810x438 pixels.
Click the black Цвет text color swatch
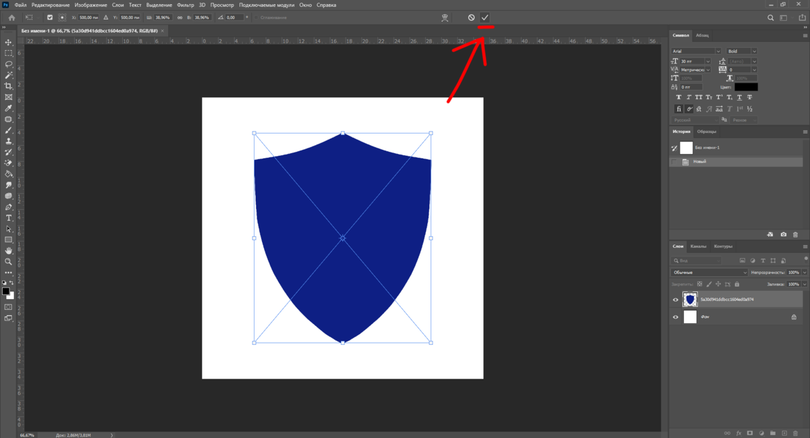pos(746,87)
